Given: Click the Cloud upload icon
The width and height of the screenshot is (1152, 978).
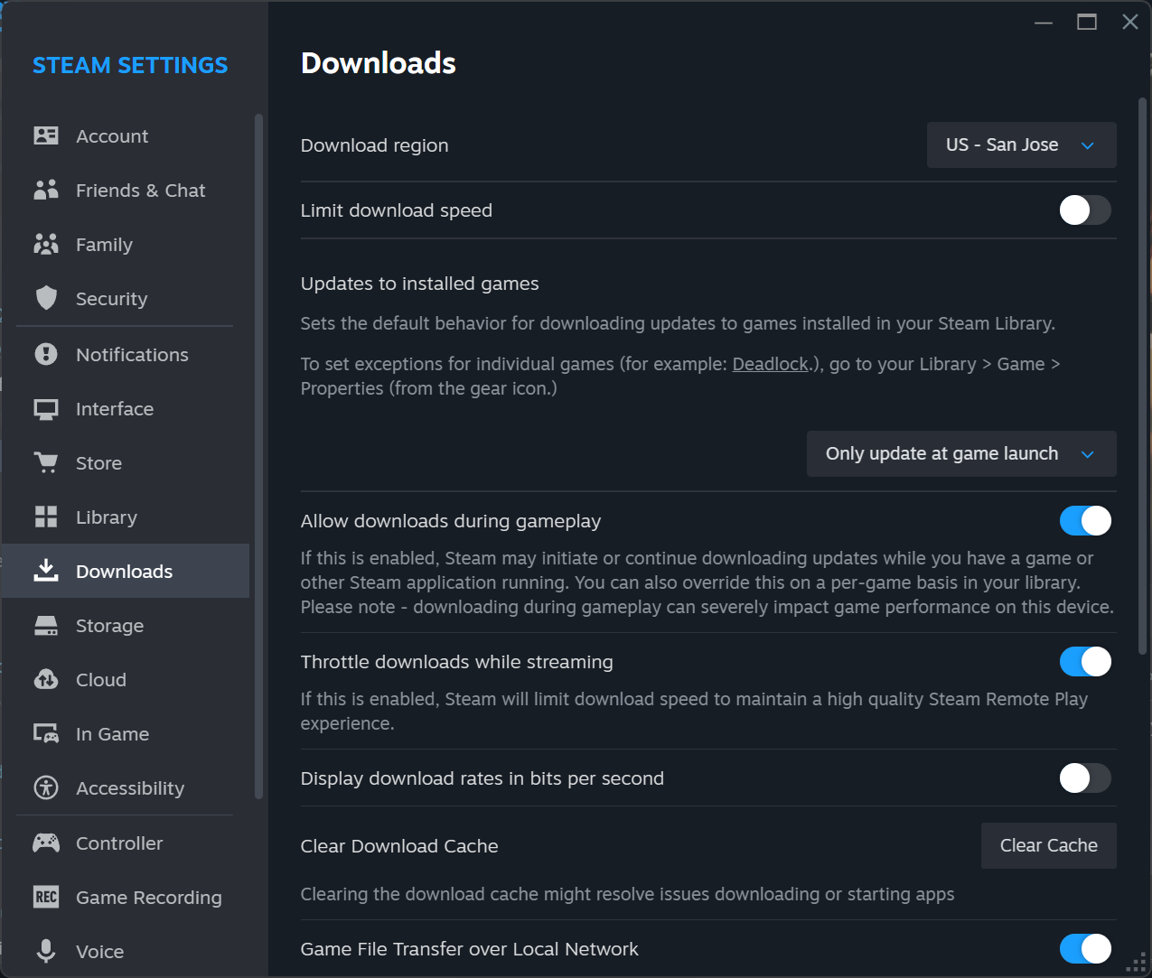Looking at the screenshot, I should 46,680.
